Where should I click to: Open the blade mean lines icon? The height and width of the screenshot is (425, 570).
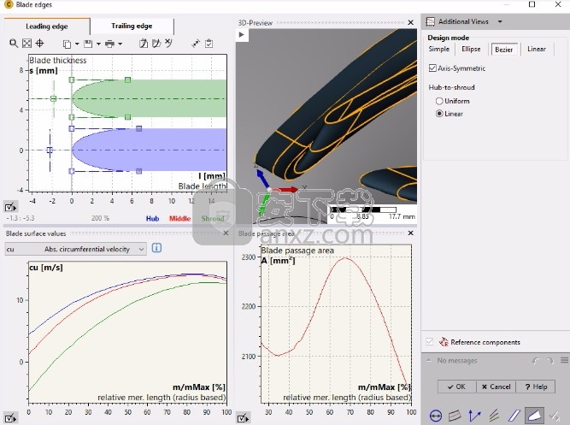pyautogui.click(x=494, y=416)
